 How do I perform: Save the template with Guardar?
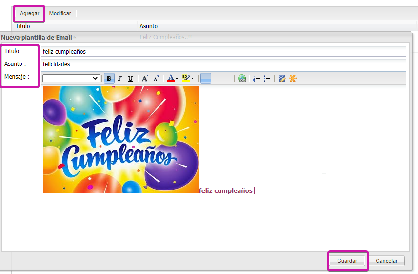point(347,261)
